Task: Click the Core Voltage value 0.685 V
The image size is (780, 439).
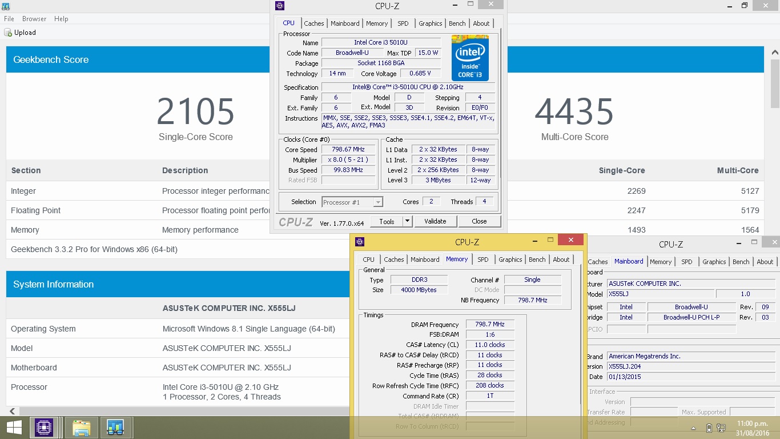Action: click(420, 73)
